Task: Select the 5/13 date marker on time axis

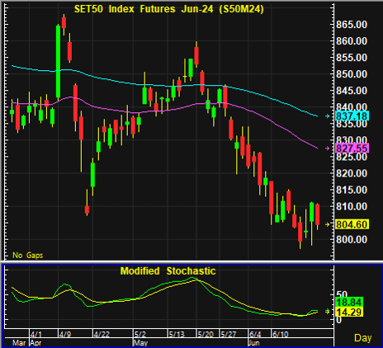Action: click(177, 334)
